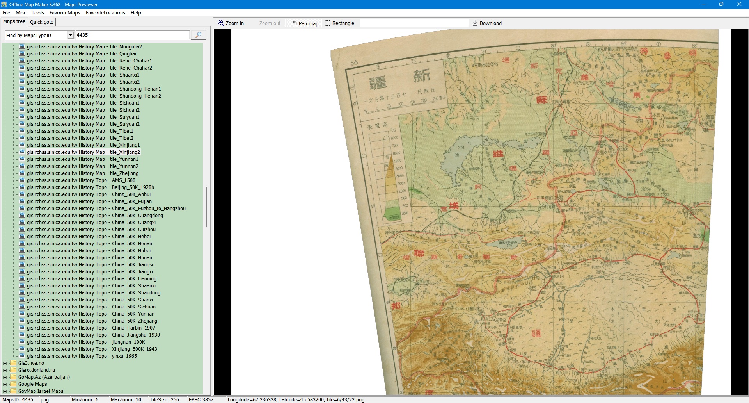Click map icon beside tile_Tibet1 entry
Image resolution: width=749 pixels, height=403 pixels.
tap(22, 131)
